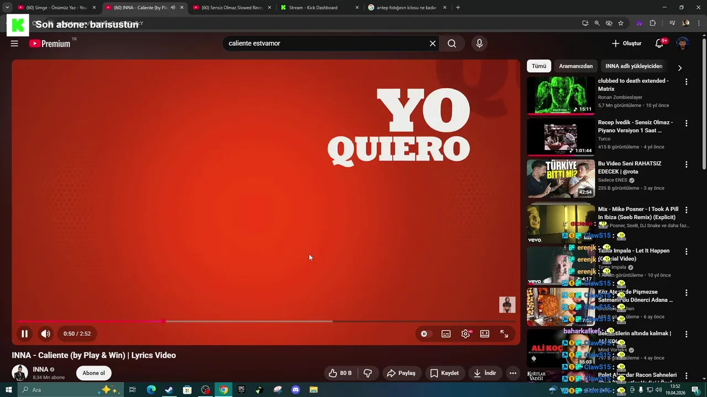
Task: Click the Oluştur create button
Action: coord(626,44)
